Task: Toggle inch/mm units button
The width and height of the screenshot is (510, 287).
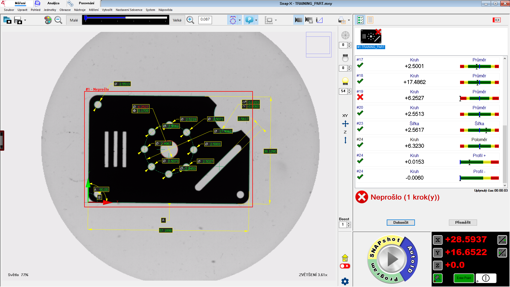Action: tap(502, 240)
